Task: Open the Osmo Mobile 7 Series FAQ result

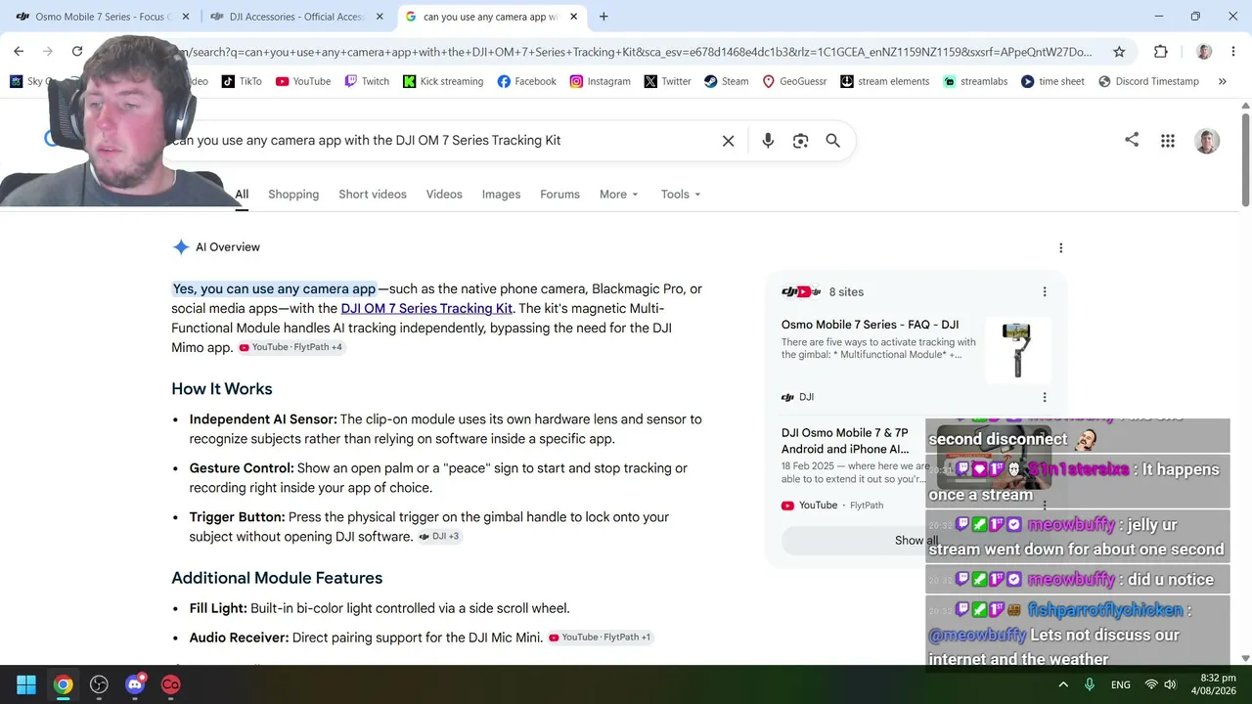Action: (x=870, y=325)
